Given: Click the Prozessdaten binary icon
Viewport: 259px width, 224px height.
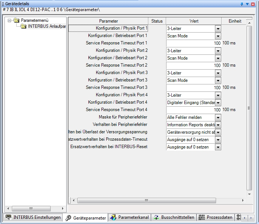Looking at the screenshot, I should (x=201, y=217).
